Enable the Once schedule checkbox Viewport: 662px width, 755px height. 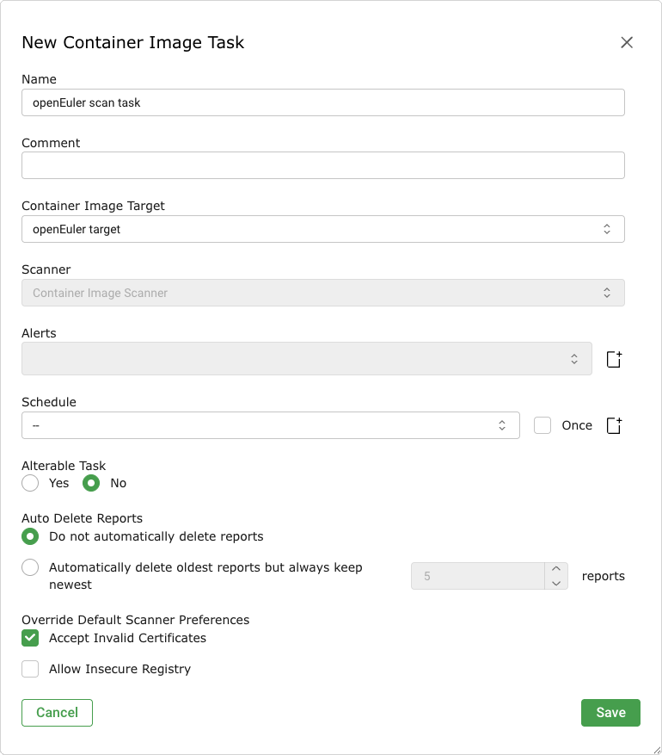(x=542, y=425)
